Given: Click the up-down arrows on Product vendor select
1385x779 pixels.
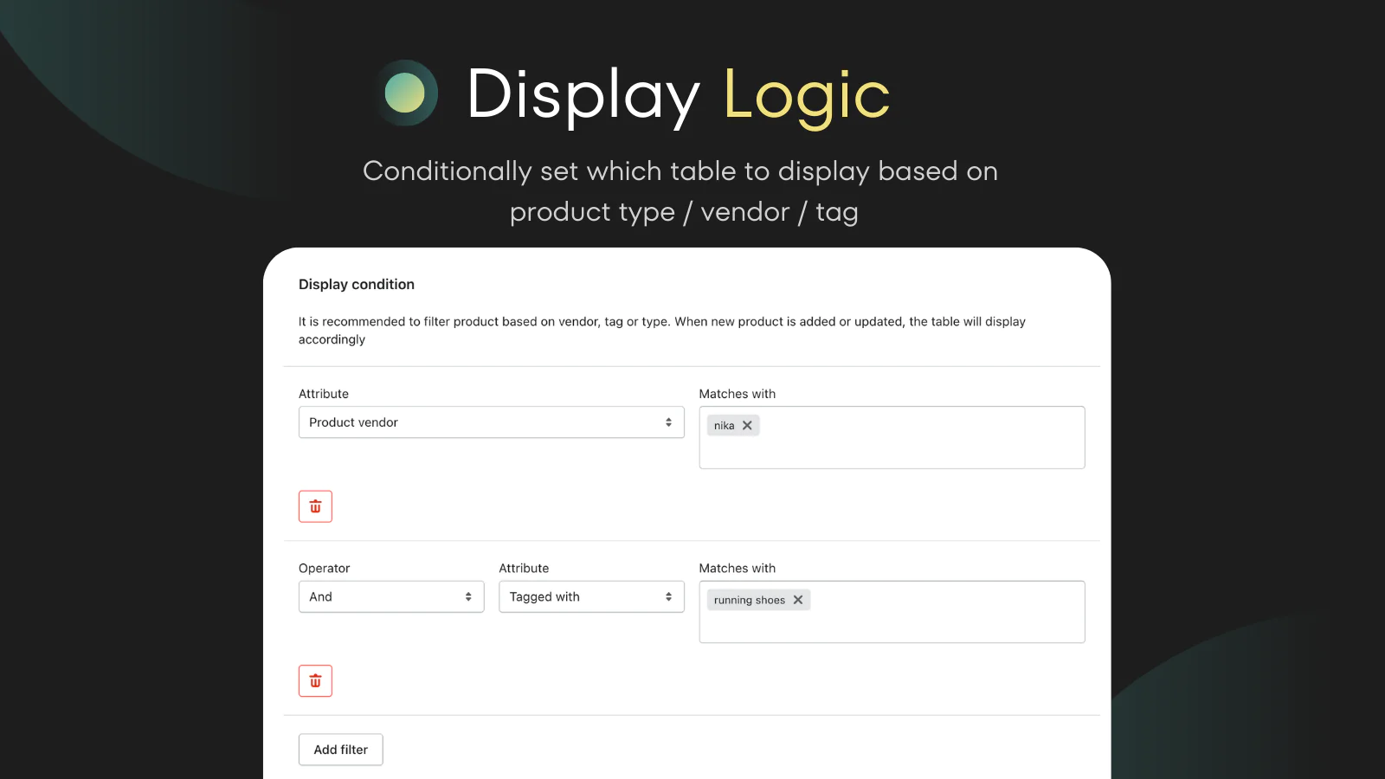Looking at the screenshot, I should pos(668,422).
